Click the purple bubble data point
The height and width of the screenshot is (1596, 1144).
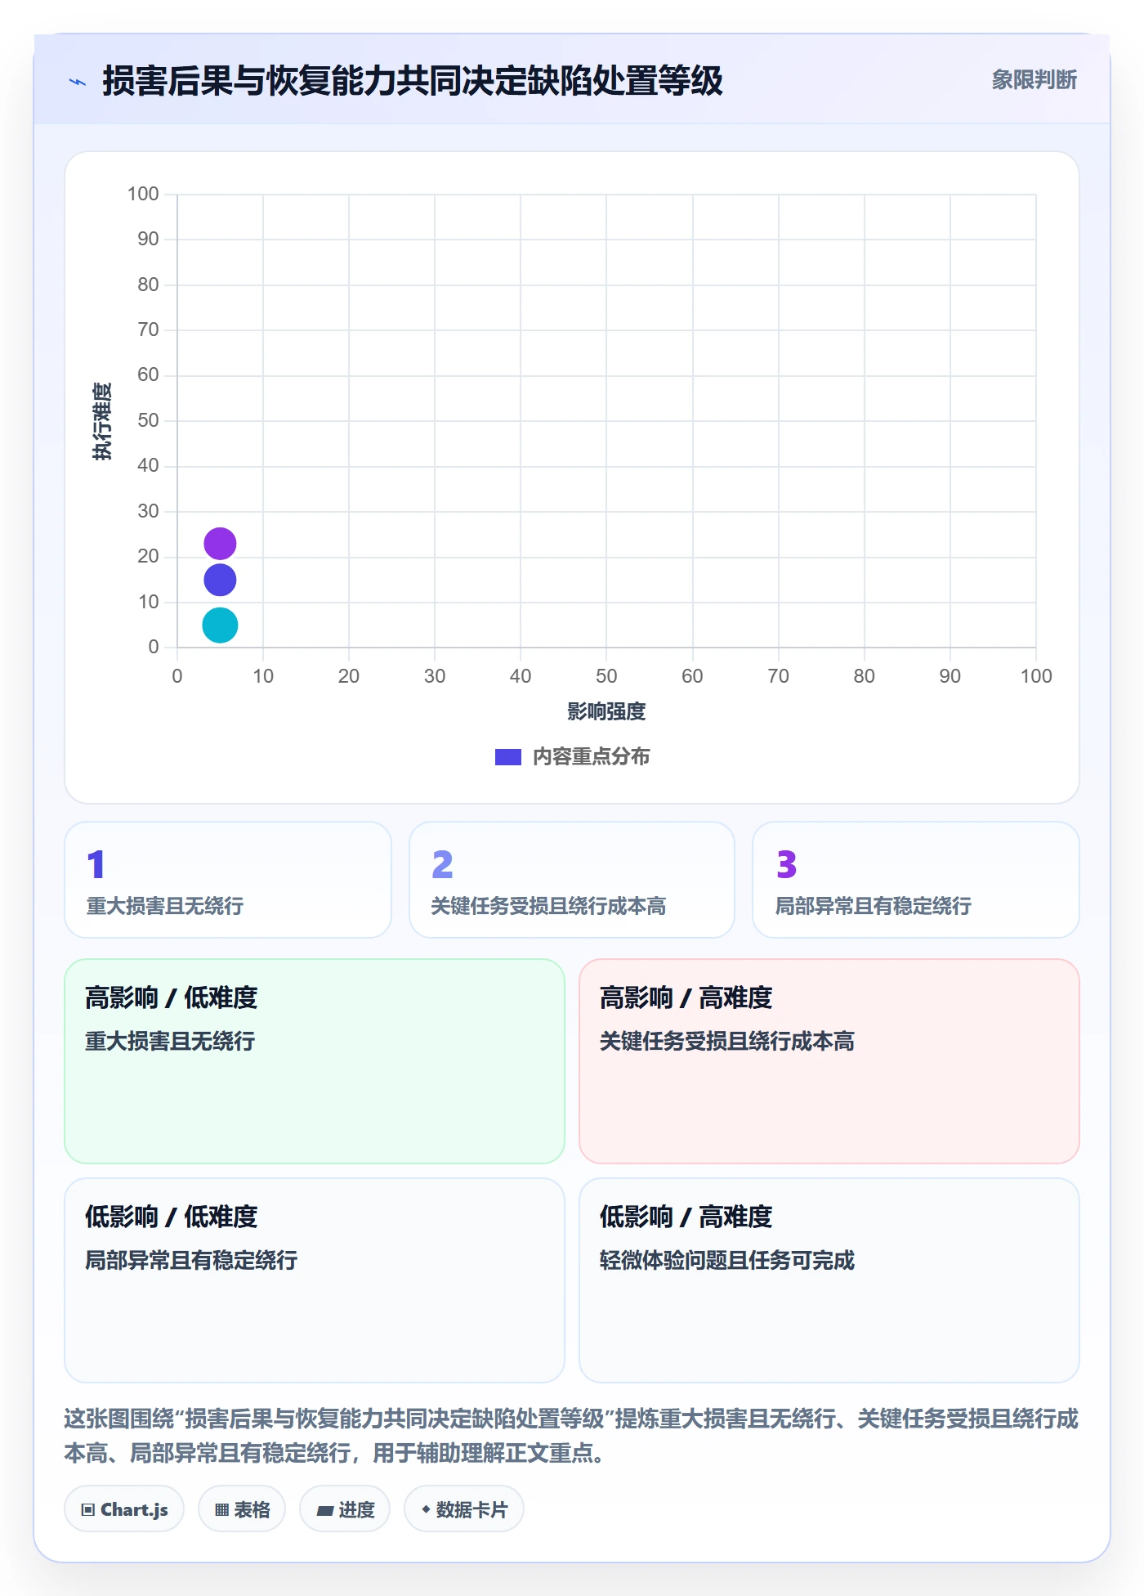(220, 544)
